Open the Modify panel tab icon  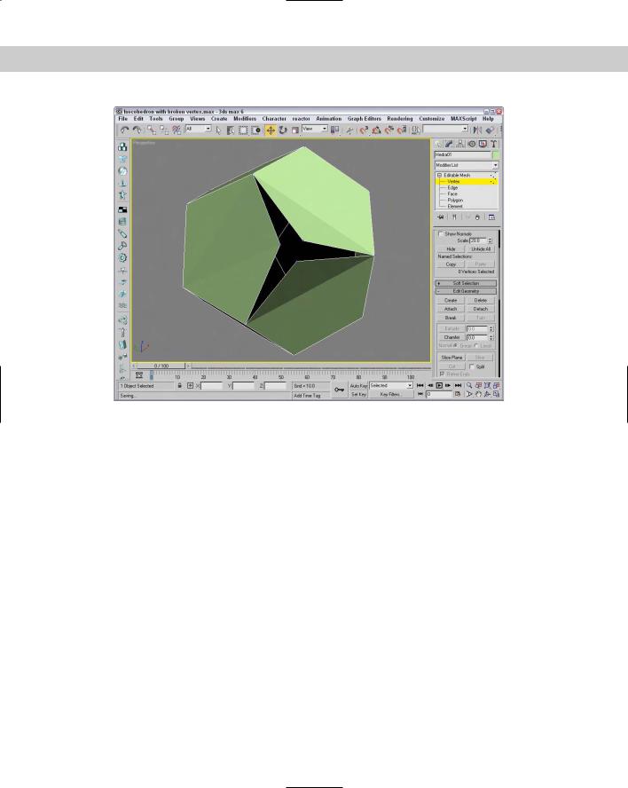[449, 144]
